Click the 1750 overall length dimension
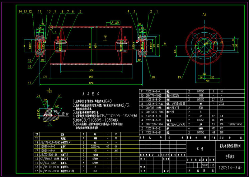This screenshot has height=177, width=249. 91,83
